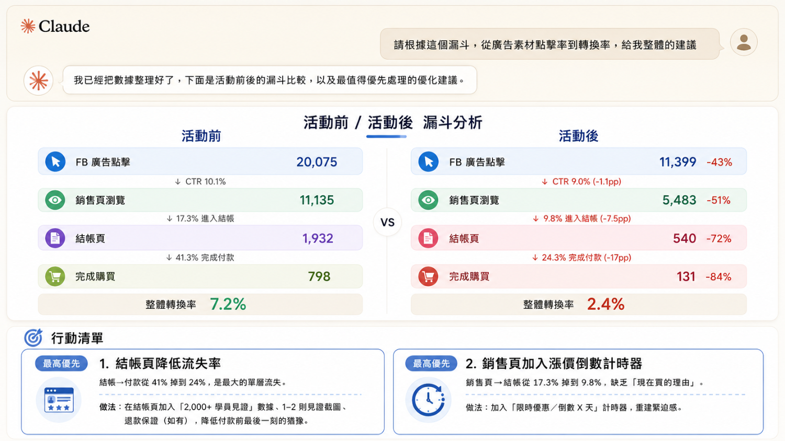Viewport: 785px width, 441px height.
Task: Click the Claude logo at top left
Action: pyautogui.click(x=55, y=26)
